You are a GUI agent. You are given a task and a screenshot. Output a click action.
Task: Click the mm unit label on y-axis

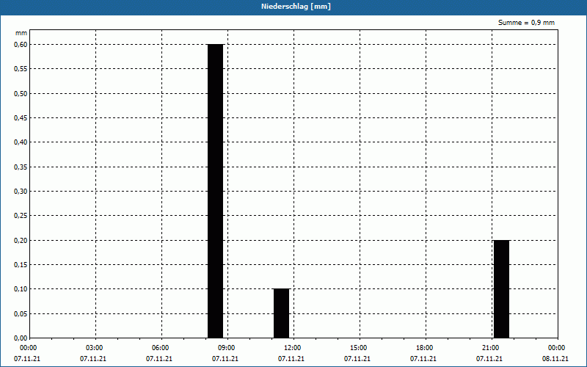21,33
